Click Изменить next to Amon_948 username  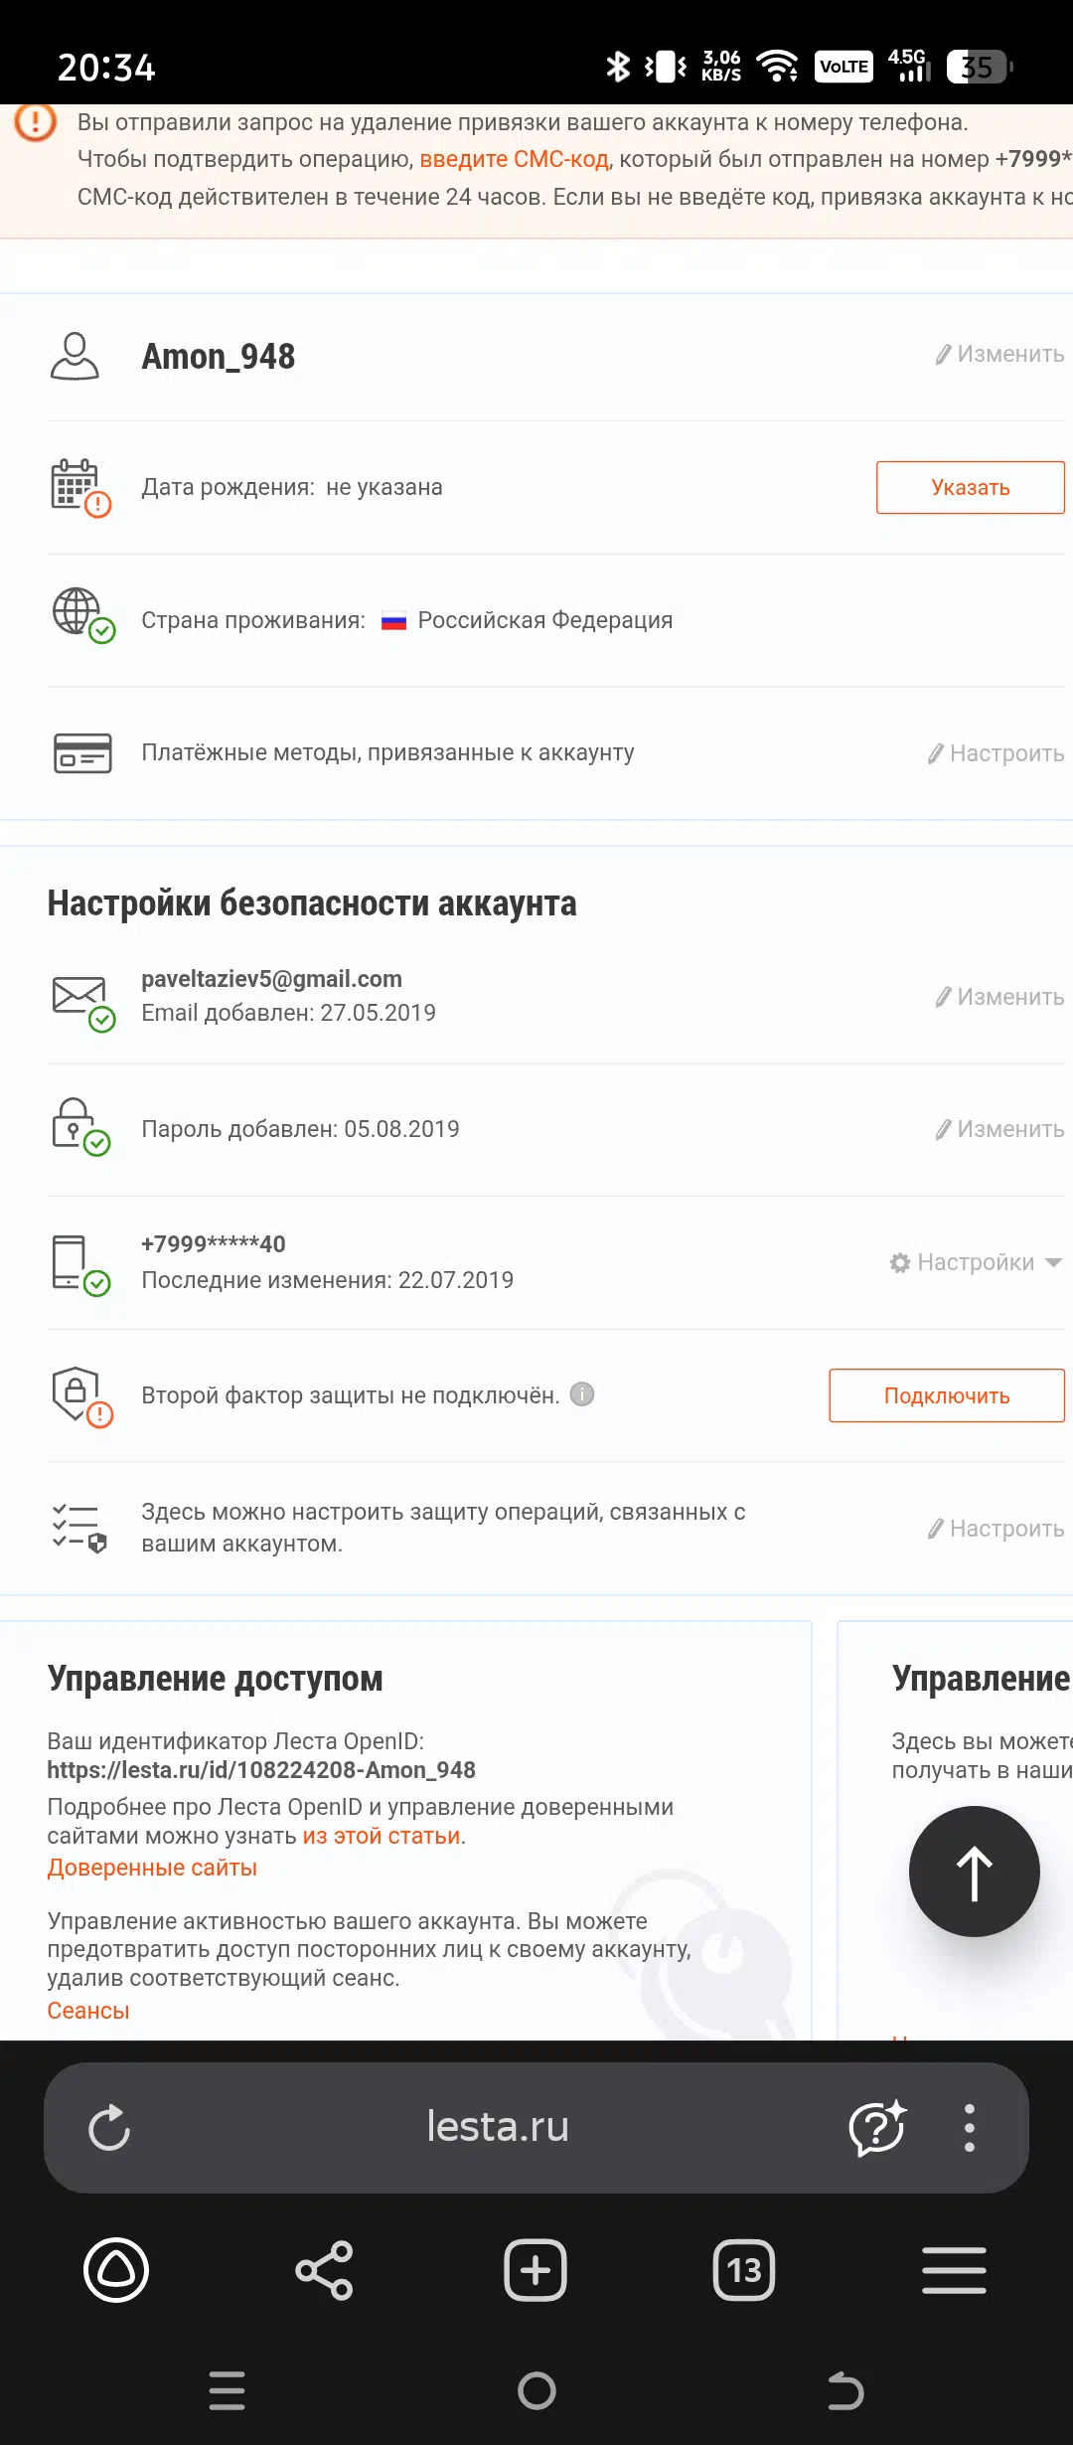pos(999,355)
